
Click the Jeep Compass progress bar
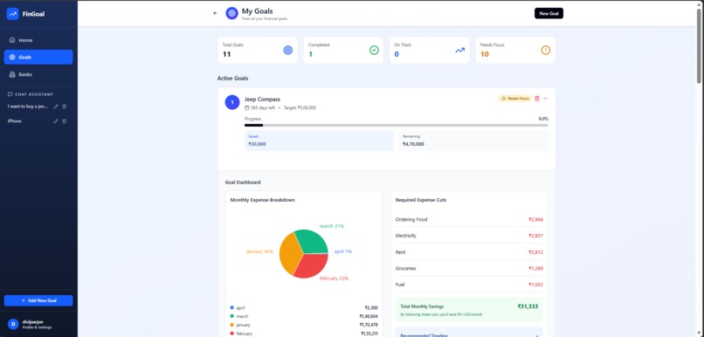coord(396,125)
